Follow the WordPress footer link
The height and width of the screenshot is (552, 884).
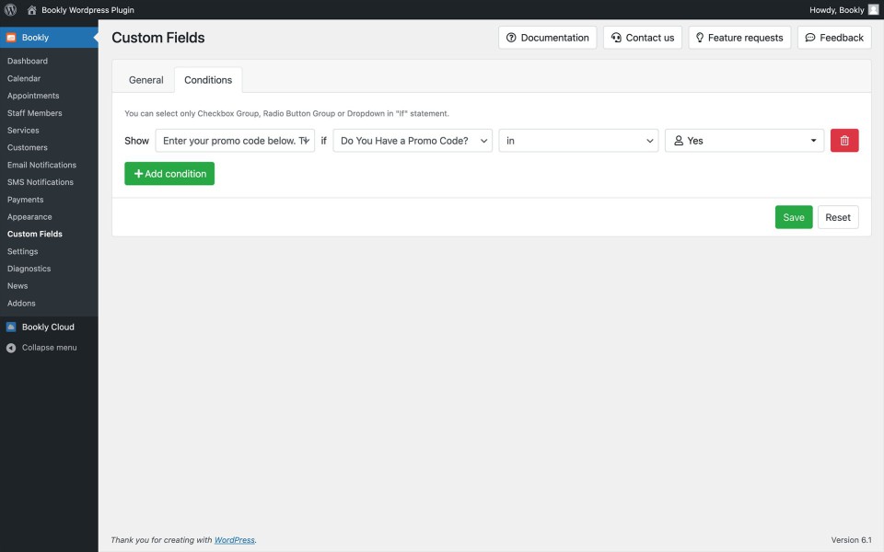[234, 540]
